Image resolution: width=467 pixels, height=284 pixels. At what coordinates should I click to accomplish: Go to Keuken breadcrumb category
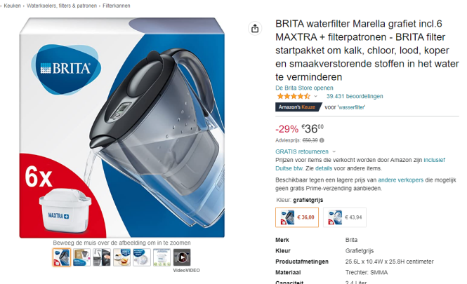point(12,6)
